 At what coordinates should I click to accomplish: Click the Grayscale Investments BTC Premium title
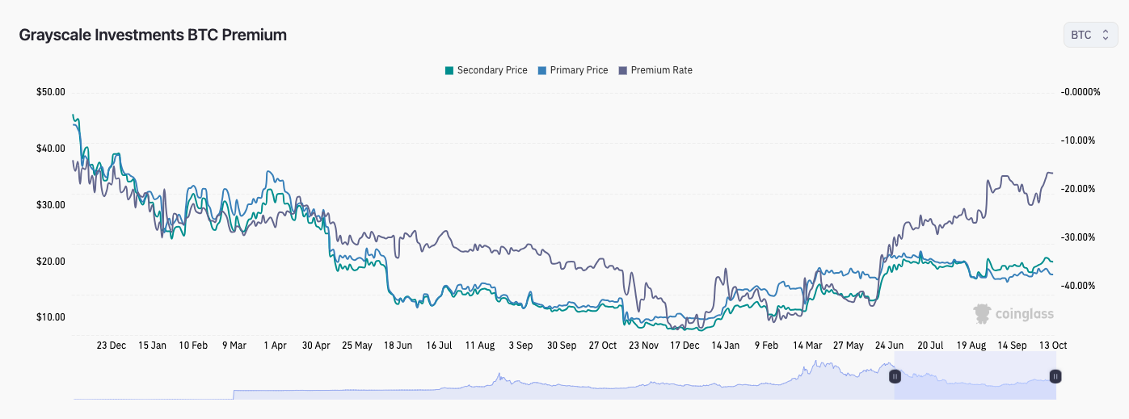(x=153, y=35)
